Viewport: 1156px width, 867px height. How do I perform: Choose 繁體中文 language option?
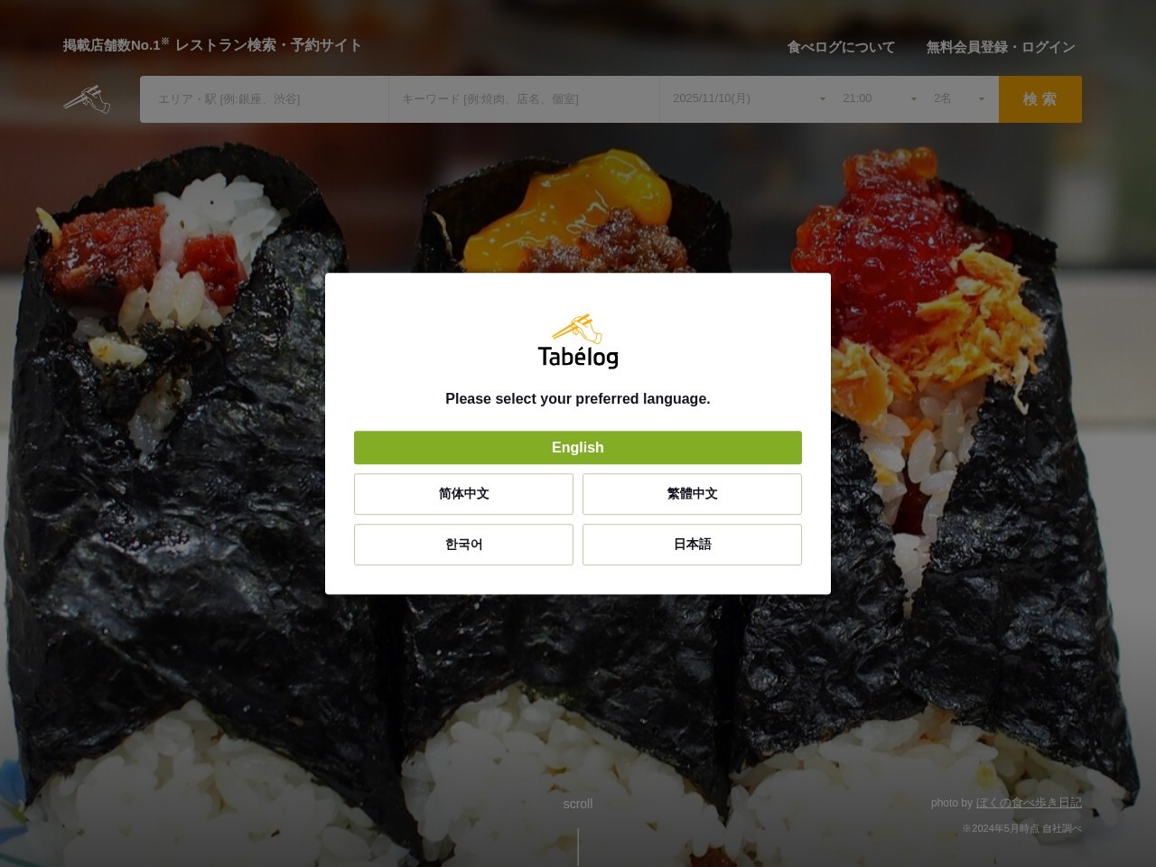click(x=692, y=494)
